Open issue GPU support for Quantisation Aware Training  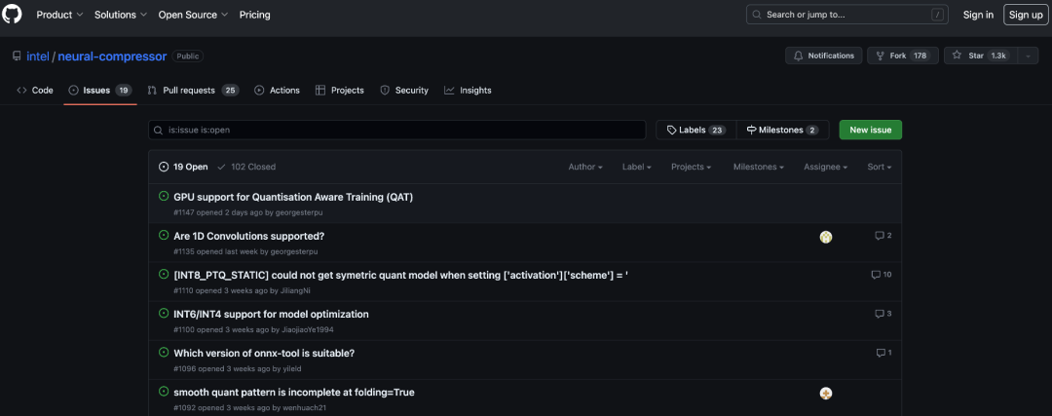pos(293,197)
